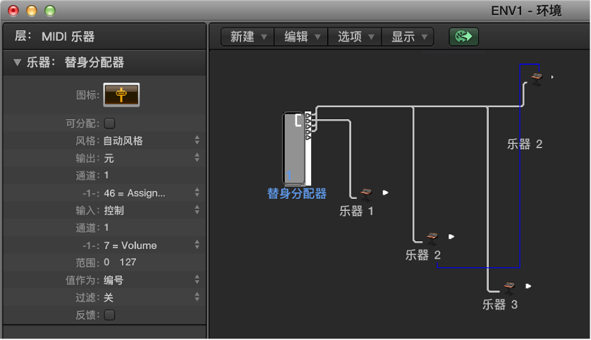Open the 层: MIDI 乐器 layer menu

pos(54,37)
